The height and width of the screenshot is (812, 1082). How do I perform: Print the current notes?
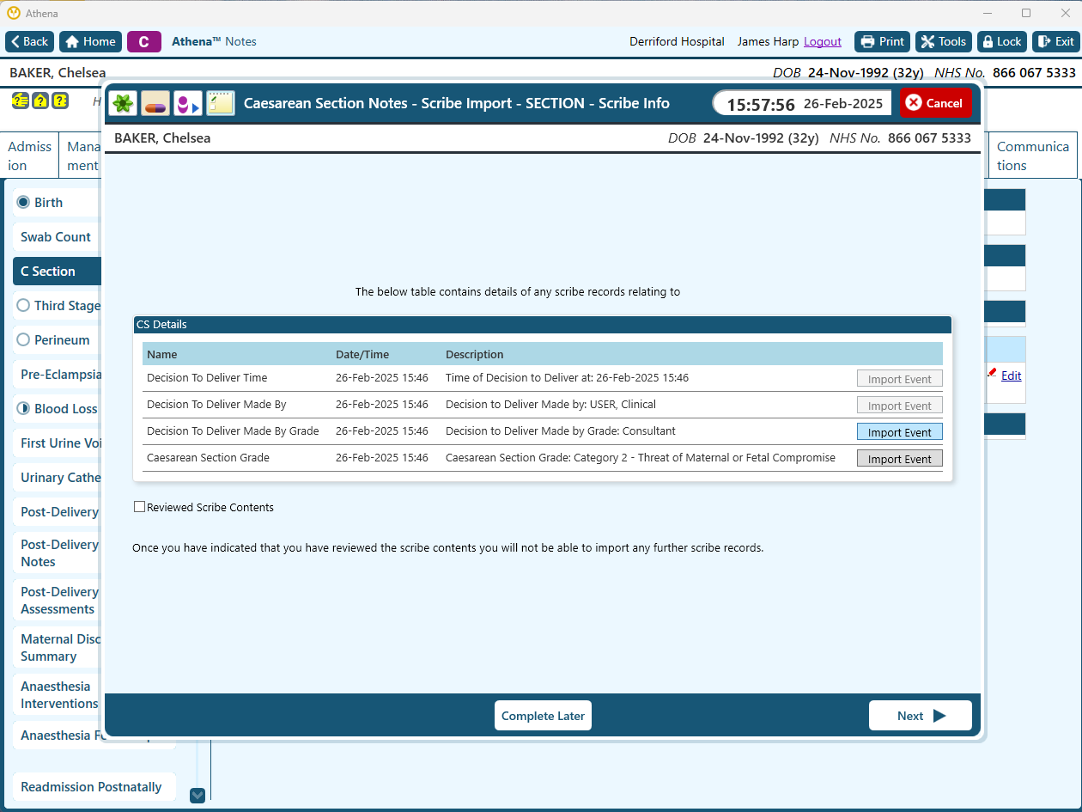(x=883, y=41)
